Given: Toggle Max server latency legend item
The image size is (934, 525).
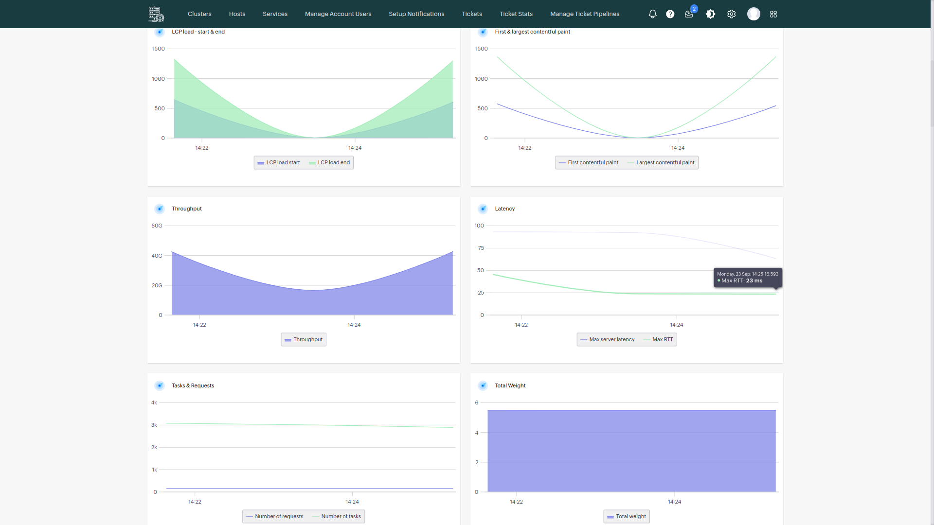Looking at the screenshot, I should [x=608, y=340].
